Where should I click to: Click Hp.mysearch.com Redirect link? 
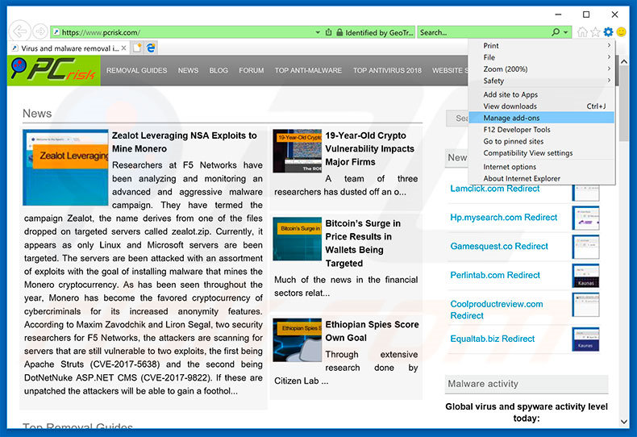[x=504, y=217]
